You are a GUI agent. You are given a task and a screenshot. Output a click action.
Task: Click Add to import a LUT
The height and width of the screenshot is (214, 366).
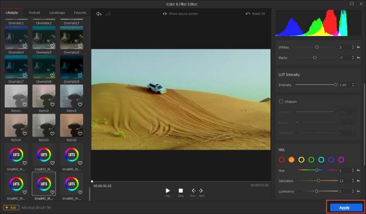click(10, 207)
